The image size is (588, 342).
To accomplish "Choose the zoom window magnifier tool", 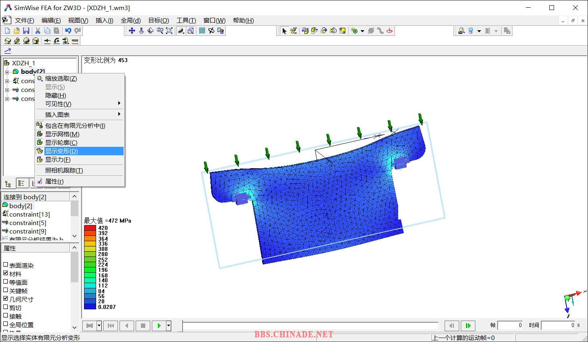I will [160, 31].
